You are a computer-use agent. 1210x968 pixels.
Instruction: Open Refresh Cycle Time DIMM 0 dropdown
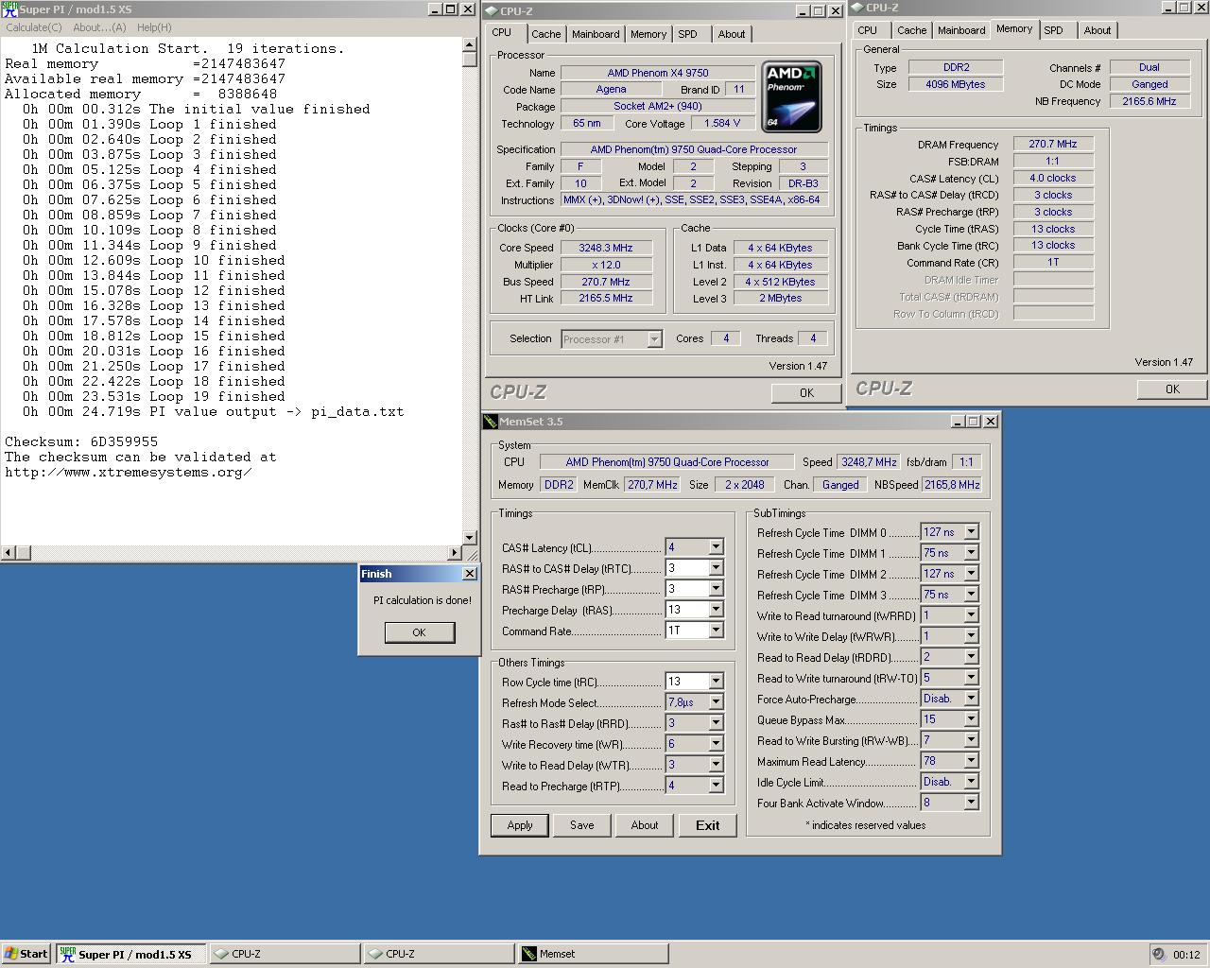click(x=971, y=532)
